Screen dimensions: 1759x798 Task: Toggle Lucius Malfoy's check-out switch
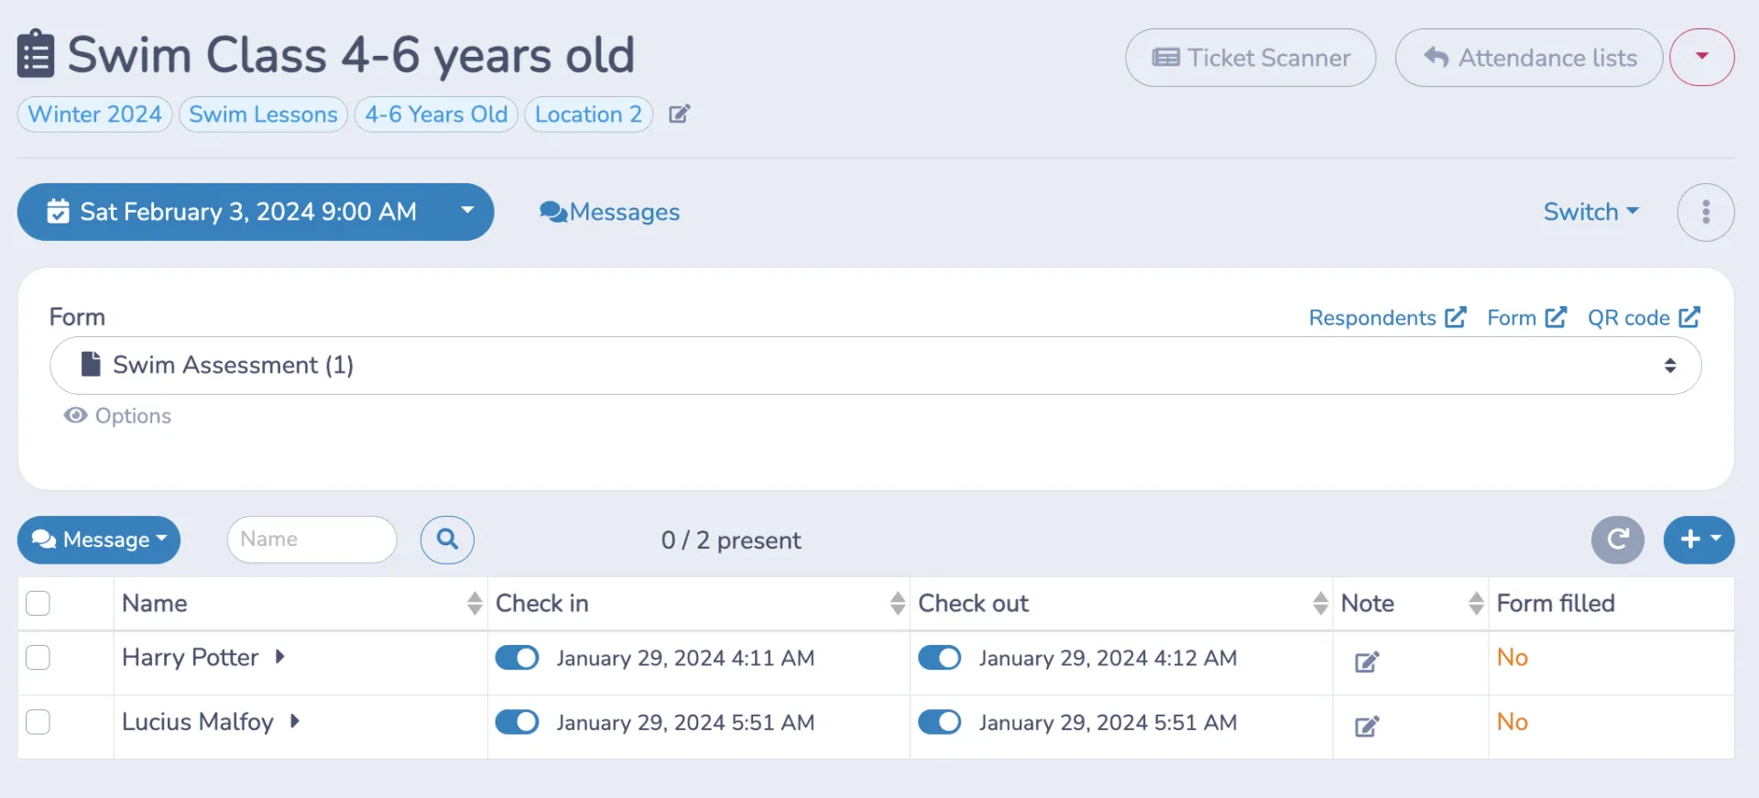point(939,722)
